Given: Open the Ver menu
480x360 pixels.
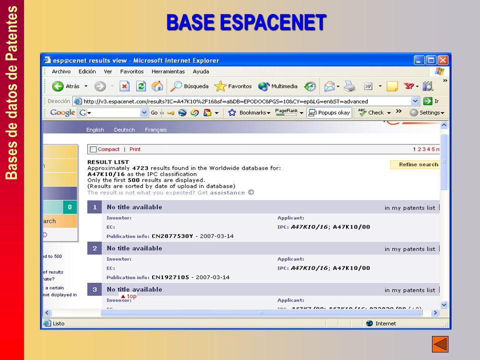Looking at the screenshot, I should 108,71.
